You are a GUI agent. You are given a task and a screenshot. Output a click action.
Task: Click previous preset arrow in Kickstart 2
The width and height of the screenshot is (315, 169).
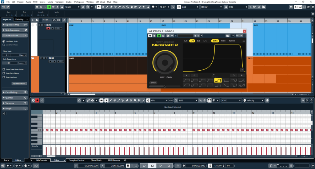tap(194, 75)
